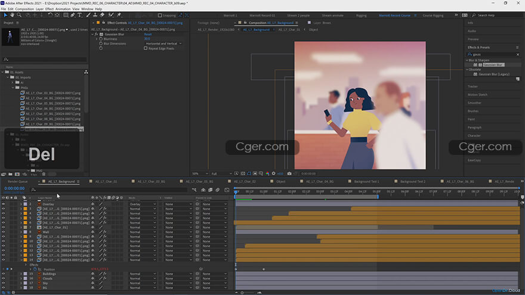Click the shy layers icon in timeline header

pyautogui.click(x=203, y=190)
